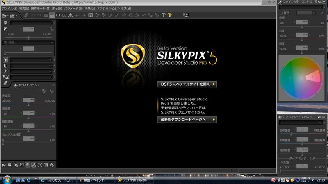The width and height of the screenshot is (328, 184).
Task: Open the gears development settings icon
Action: [x=5, y=83]
